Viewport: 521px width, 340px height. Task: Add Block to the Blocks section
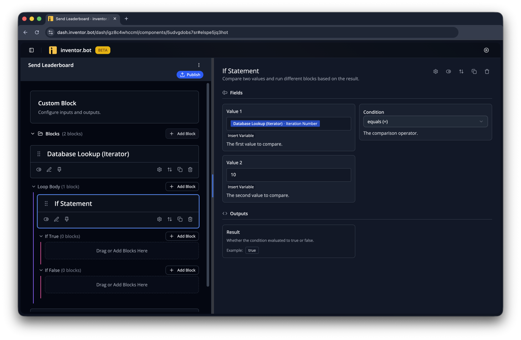click(182, 134)
